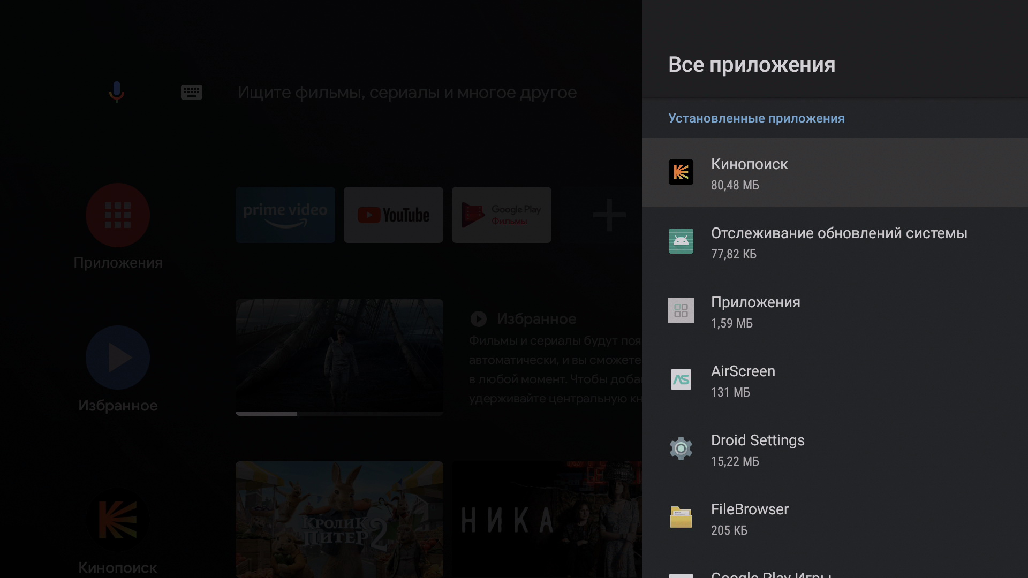Image resolution: width=1028 pixels, height=578 pixels.
Task: Click the Kinopoisk app icon in list
Action: (681, 172)
